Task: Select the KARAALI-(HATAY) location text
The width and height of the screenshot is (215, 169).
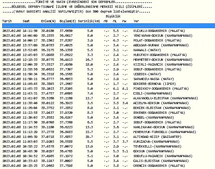Action: 147,50
